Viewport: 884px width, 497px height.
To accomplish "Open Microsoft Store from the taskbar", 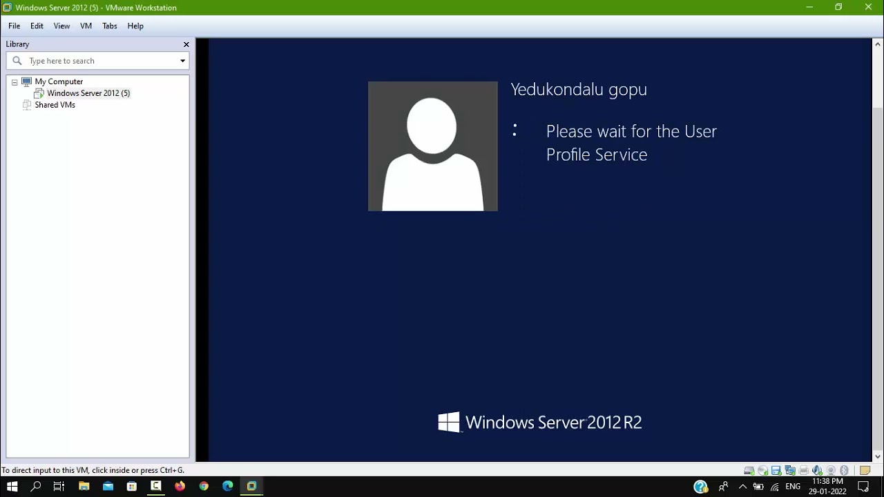I will 132,487.
